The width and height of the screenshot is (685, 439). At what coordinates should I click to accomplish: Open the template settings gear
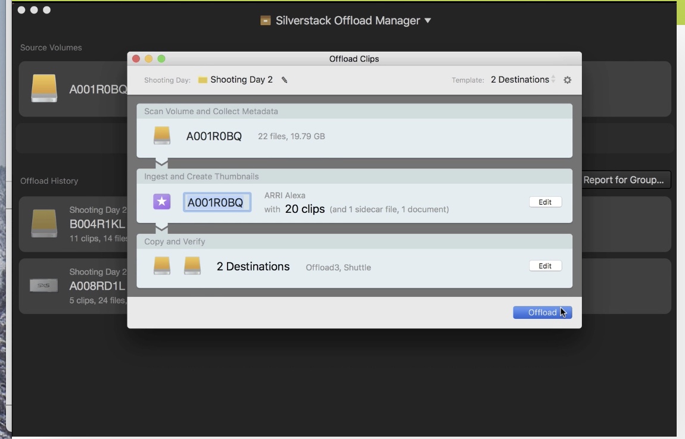567,80
